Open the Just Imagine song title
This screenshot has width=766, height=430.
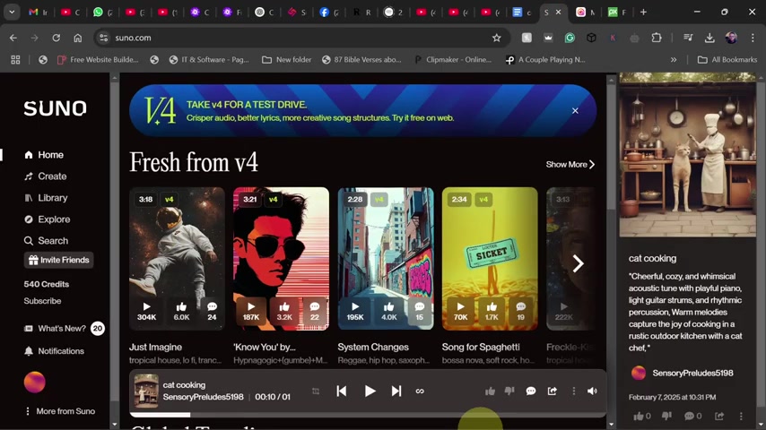(155, 347)
